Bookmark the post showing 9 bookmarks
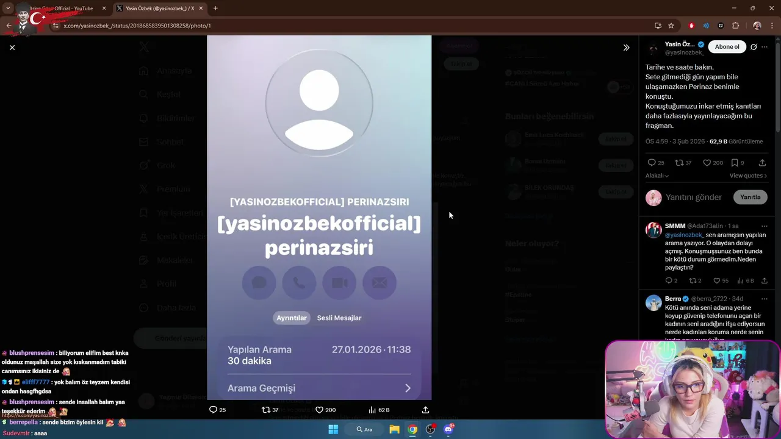The width and height of the screenshot is (781, 439). point(735,163)
